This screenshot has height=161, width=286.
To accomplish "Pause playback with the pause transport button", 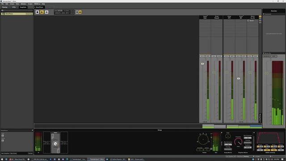I will point(46,12).
